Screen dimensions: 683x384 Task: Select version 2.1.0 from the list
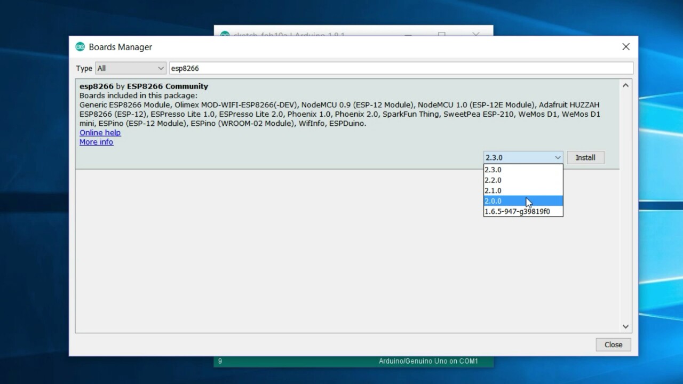point(523,190)
